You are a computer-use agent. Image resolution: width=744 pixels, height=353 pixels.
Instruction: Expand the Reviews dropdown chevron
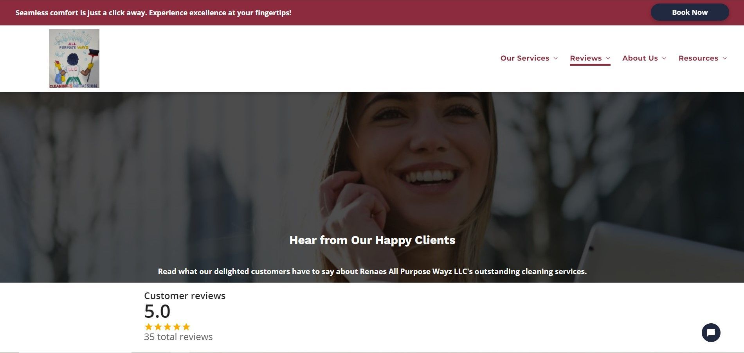tap(608, 58)
